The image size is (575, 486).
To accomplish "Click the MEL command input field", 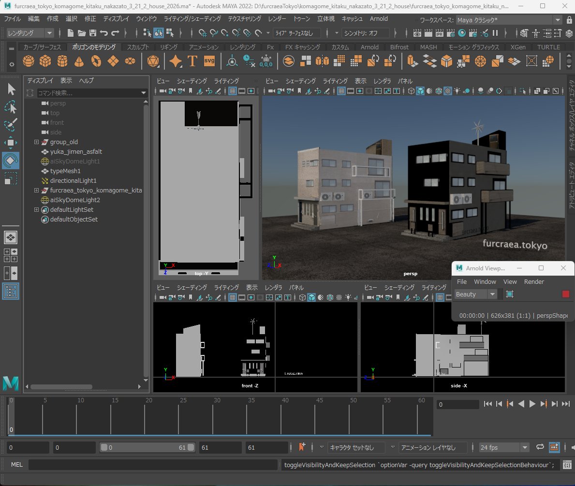I will pyautogui.click(x=154, y=465).
